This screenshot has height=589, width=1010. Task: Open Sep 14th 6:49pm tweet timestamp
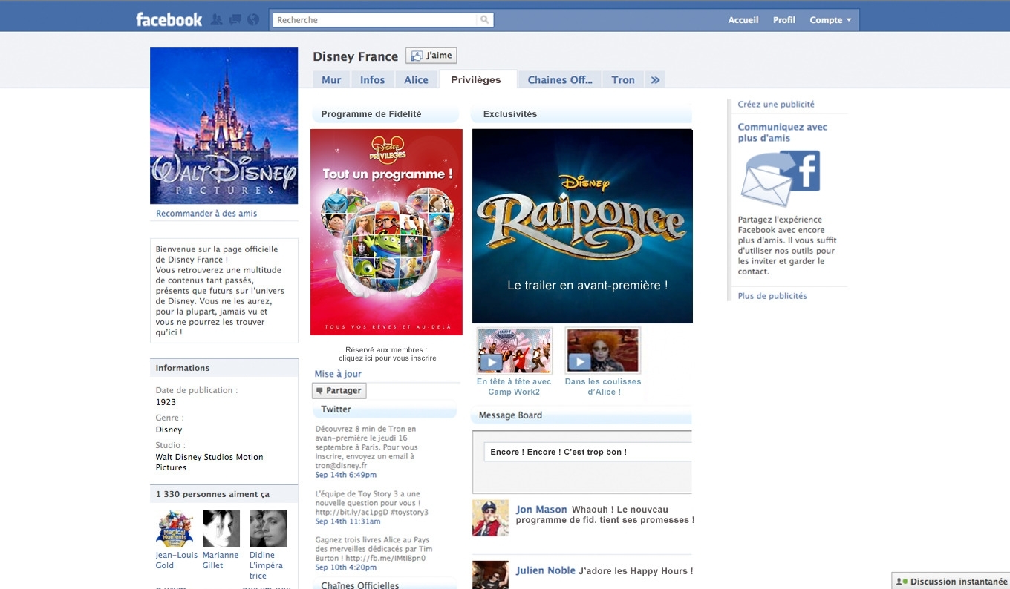click(345, 475)
